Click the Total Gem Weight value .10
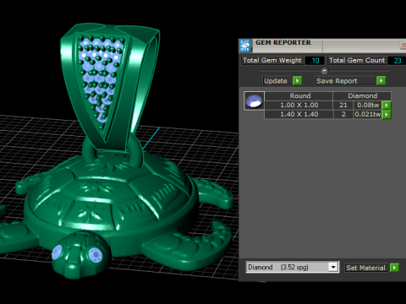 click(315, 61)
